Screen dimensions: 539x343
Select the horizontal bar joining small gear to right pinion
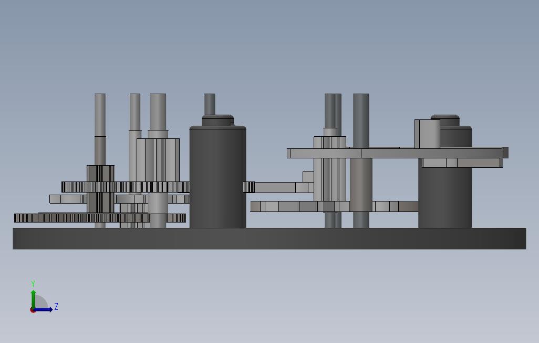click(x=284, y=187)
